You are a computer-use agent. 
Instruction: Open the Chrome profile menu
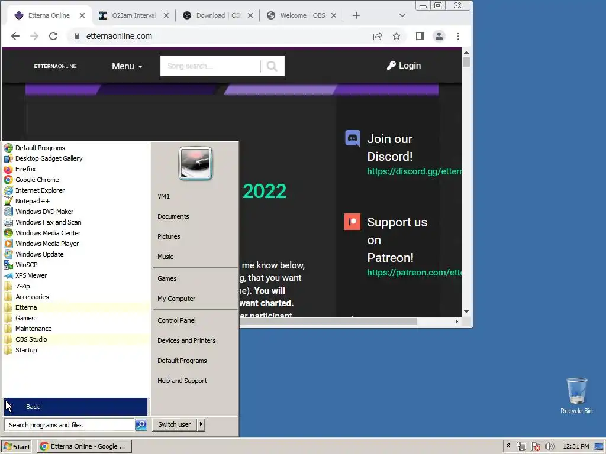(x=439, y=36)
